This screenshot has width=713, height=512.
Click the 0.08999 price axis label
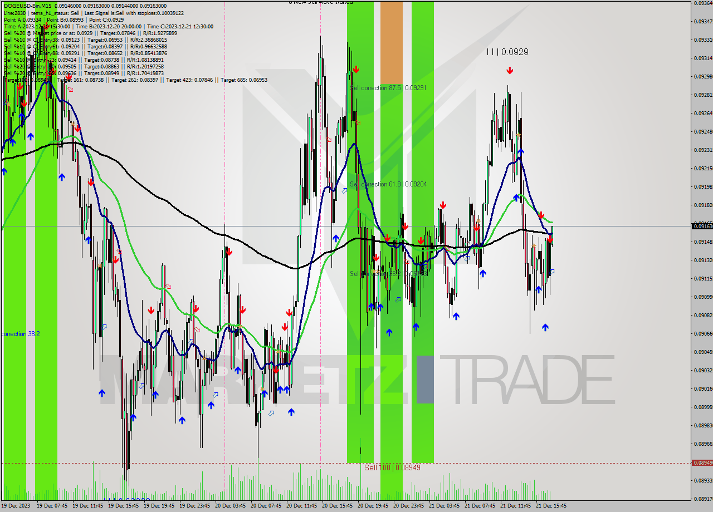(x=703, y=407)
